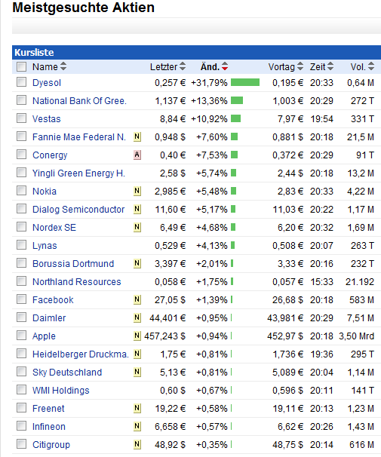The width and height of the screenshot is (381, 457).
Task: Visit Northland Resources stock page
Action: tap(77, 281)
